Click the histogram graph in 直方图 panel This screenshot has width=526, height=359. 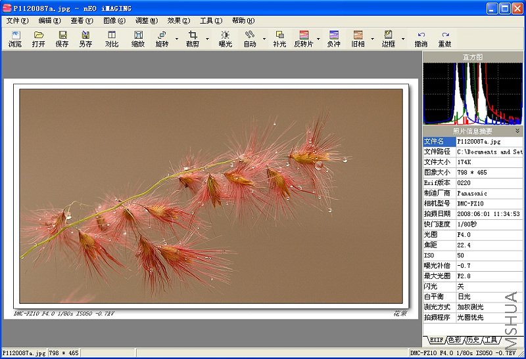tap(473, 93)
